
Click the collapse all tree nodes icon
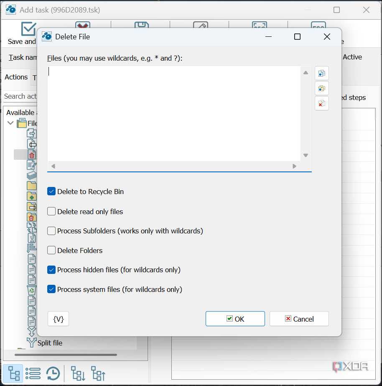pyautogui.click(x=98, y=373)
